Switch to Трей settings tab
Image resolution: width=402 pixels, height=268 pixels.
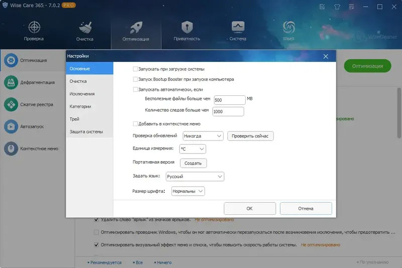[x=89, y=119]
